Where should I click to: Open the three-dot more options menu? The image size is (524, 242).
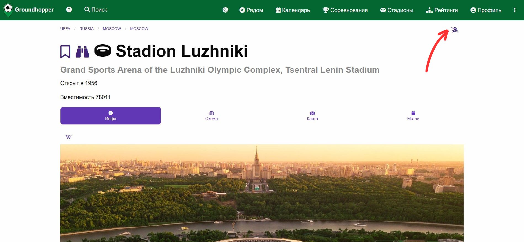click(515, 10)
